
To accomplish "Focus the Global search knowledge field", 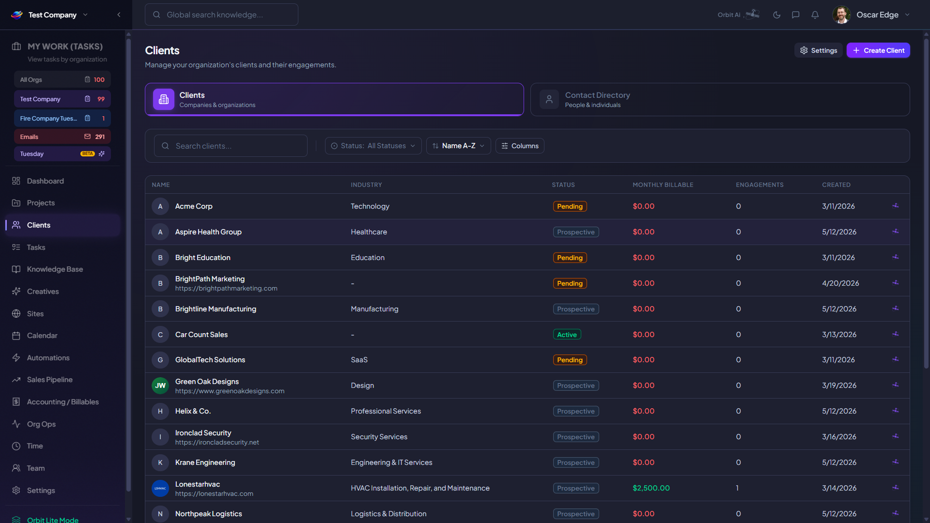I will coord(221,15).
